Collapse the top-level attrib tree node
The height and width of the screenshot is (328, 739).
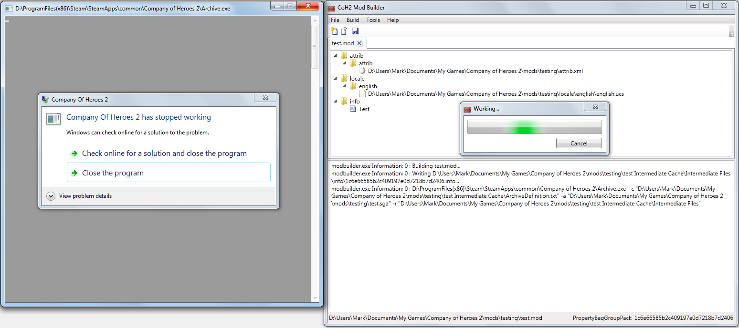335,56
